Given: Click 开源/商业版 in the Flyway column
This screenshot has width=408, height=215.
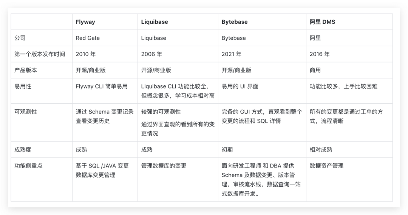Looking at the screenshot, I should pyautogui.click(x=91, y=70).
